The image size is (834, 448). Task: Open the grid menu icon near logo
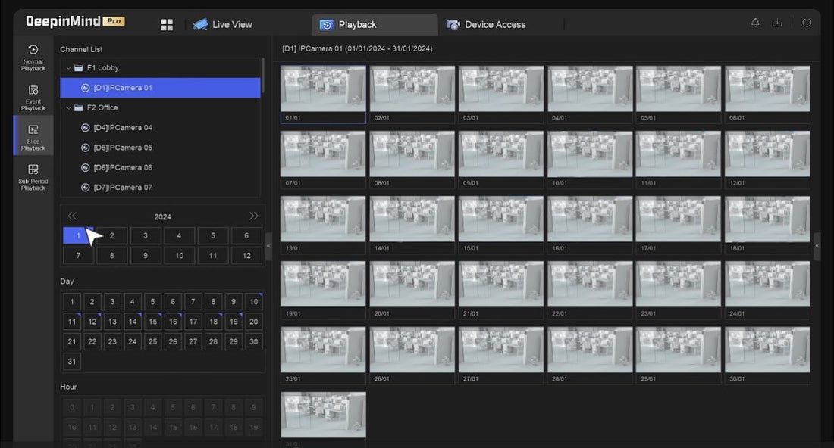pos(167,25)
